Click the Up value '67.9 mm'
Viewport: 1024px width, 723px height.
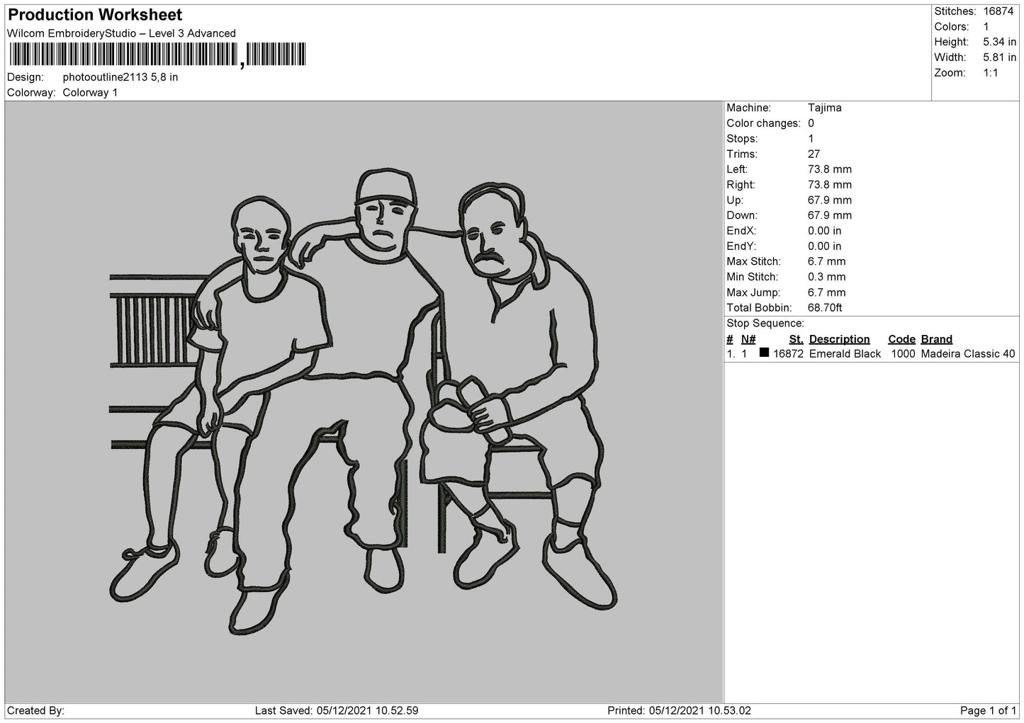[830, 200]
